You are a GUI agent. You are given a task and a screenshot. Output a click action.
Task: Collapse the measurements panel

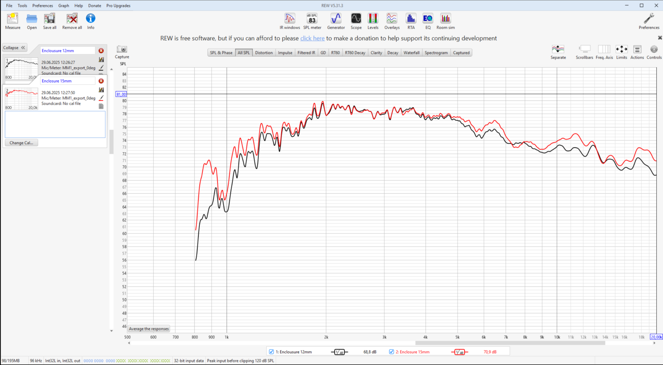[x=14, y=48]
